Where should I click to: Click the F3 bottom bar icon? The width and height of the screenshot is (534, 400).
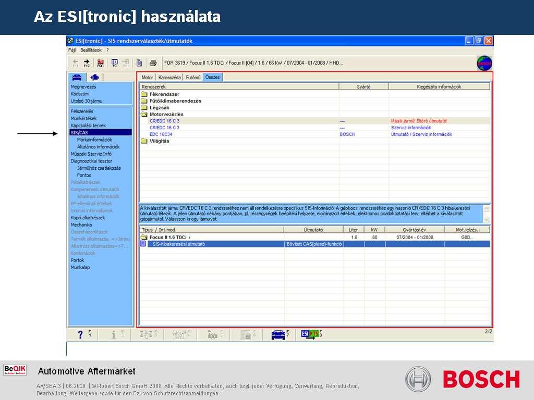click(x=147, y=335)
